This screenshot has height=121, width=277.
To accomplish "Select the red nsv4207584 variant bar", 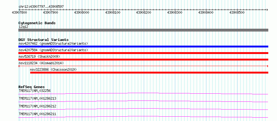I will 143,53.
